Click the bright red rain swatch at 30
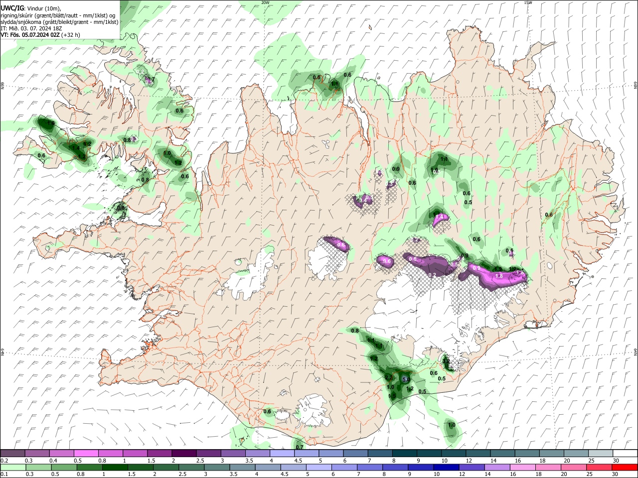This screenshot has height=478, width=638. point(624,468)
